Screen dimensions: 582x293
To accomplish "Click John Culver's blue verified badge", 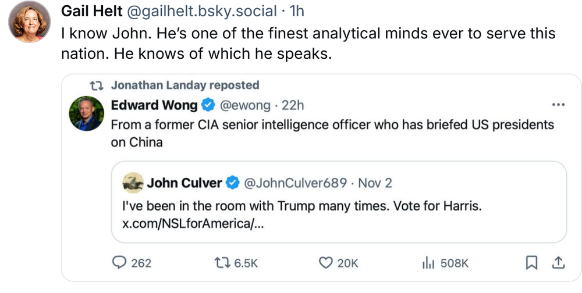I will click(x=232, y=183).
